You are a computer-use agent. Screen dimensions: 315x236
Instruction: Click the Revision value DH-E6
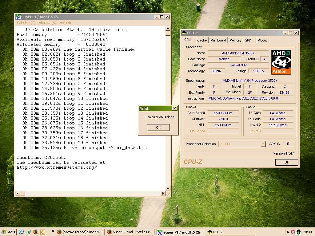[285, 92]
